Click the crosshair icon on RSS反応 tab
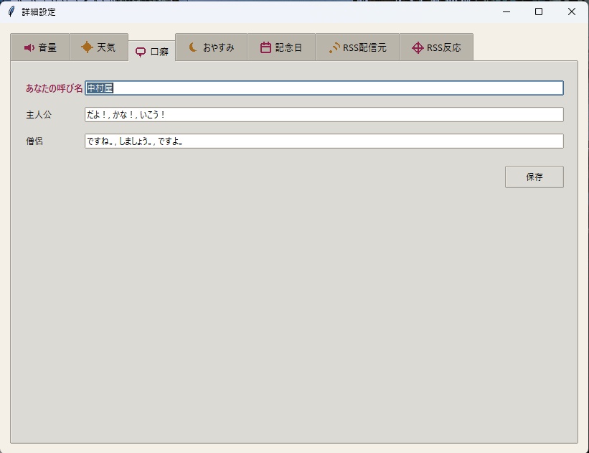 (418, 48)
